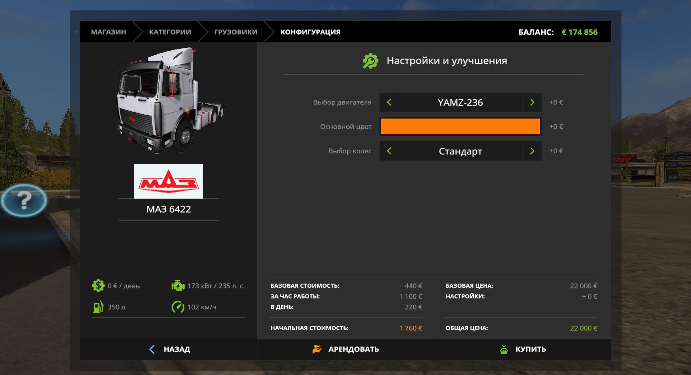Open the Категории breadcrumb
This screenshot has height=375, width=691.
pyautogui.click(x=170, y=32)
